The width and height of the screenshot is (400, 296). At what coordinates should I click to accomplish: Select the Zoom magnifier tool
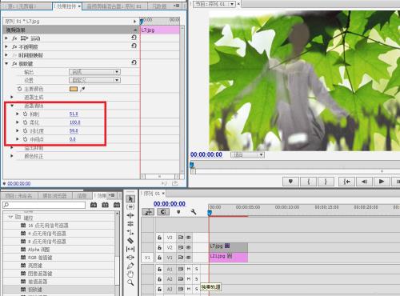point(130,282)
